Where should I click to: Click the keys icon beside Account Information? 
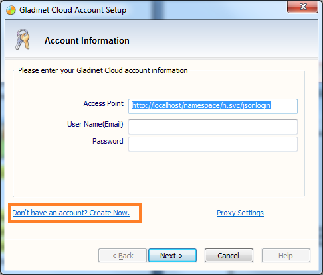(x=23, y=40)
